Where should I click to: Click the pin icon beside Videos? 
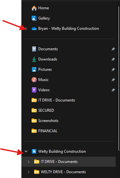click(113, 90)
